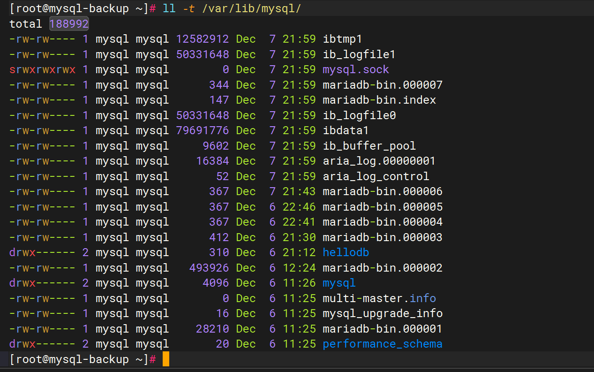
Task: Click the filename mariadb-bin.000004
Action: [383, 222]
